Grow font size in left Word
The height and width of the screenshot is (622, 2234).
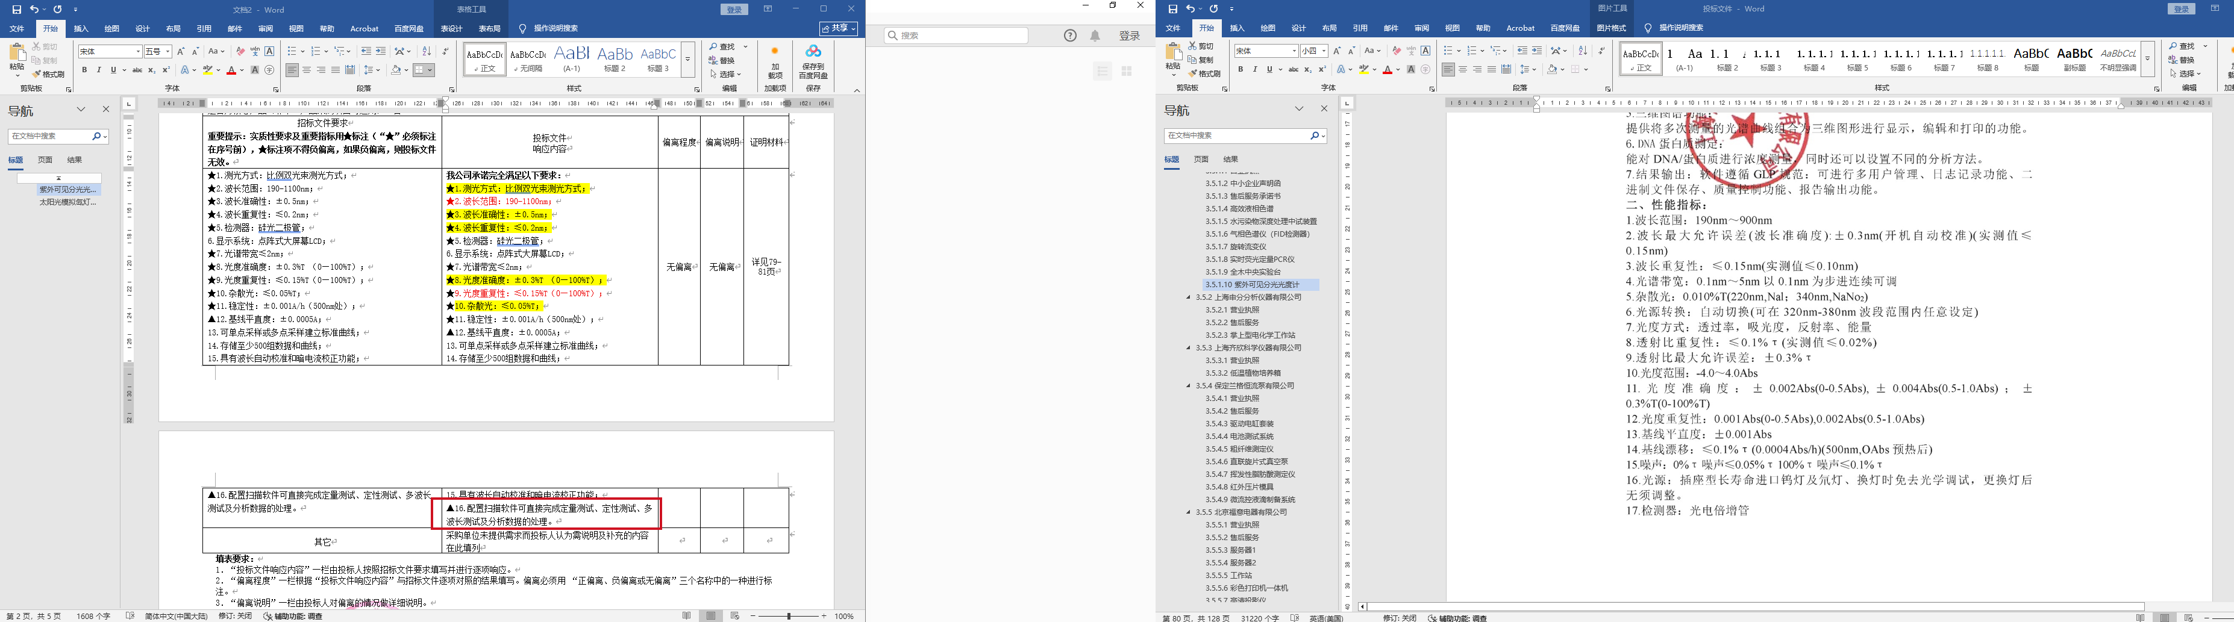pyautogui.click(x=181, y=52)
